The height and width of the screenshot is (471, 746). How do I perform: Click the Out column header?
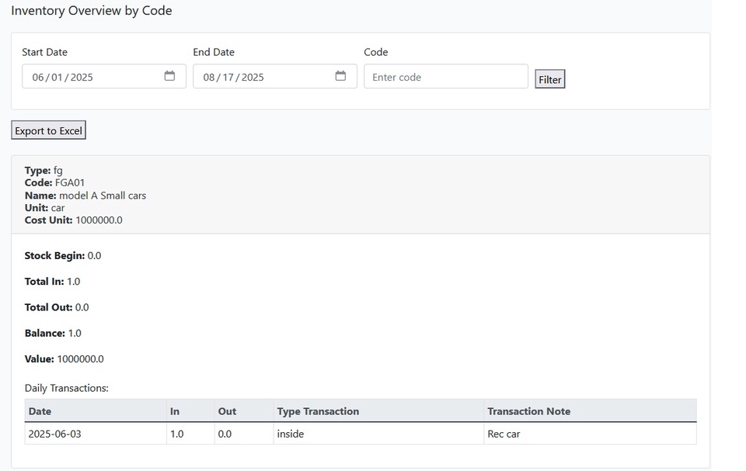[227, 411]
